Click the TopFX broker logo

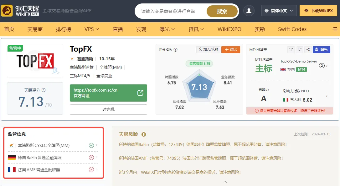(35, 61)
